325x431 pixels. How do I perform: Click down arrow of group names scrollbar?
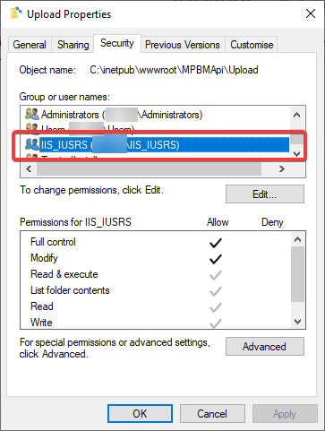[297, 154]
